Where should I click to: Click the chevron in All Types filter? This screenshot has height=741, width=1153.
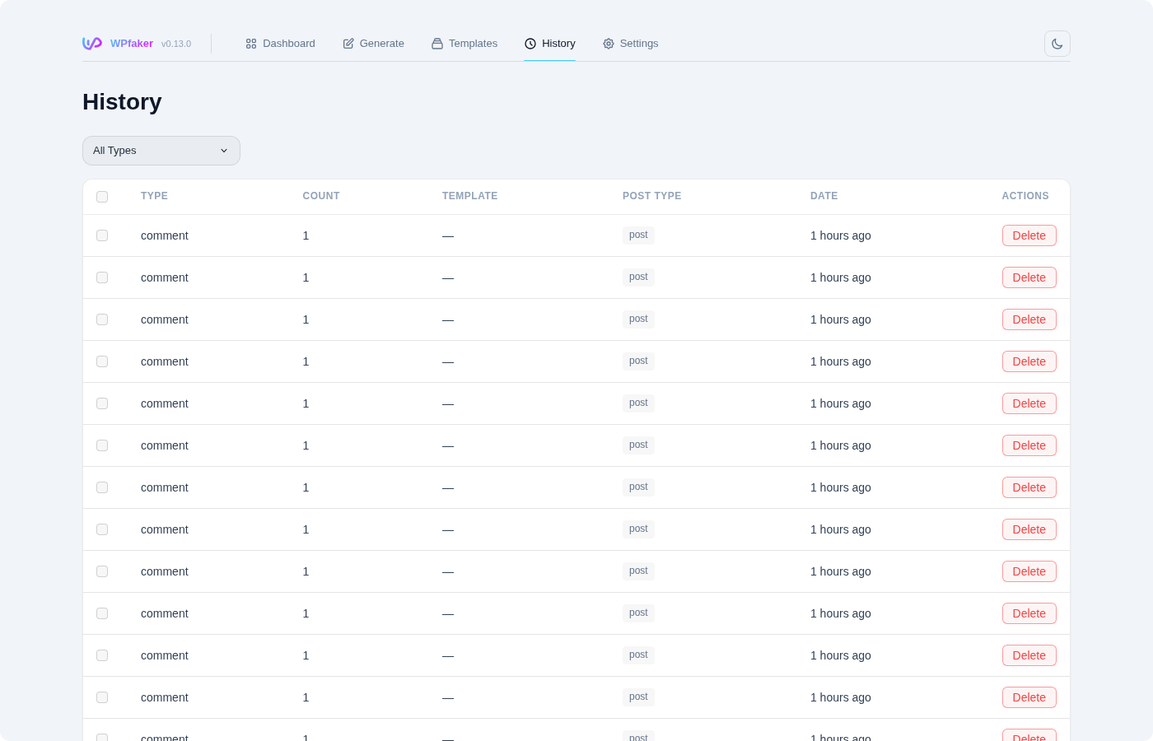(x=224, y=151)
